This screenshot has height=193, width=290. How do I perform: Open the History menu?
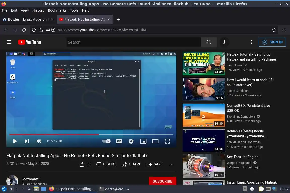[38, 10]
